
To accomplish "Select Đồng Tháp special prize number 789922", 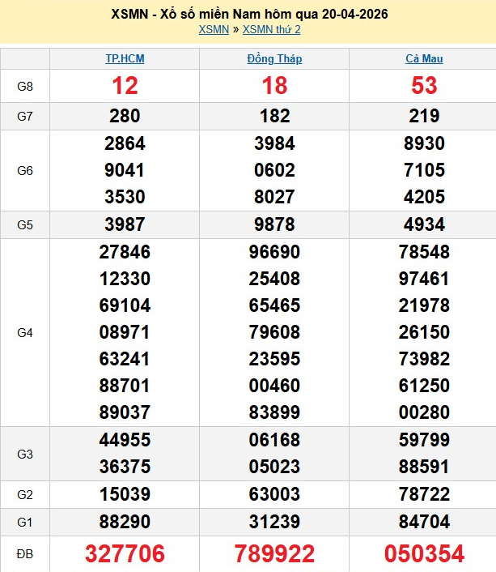I will (273, 553).
